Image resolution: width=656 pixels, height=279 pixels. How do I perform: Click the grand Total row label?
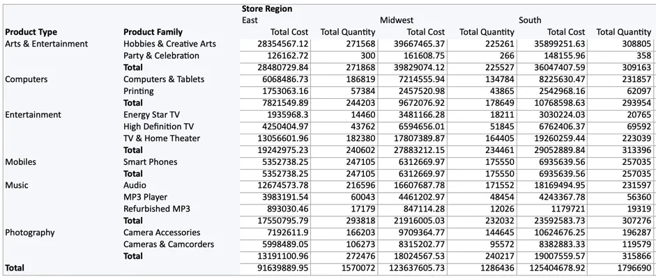(15, 268)
